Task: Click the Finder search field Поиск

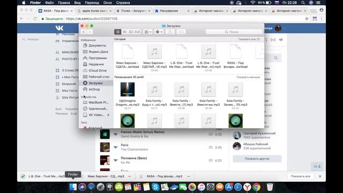Action: [234, 32]
